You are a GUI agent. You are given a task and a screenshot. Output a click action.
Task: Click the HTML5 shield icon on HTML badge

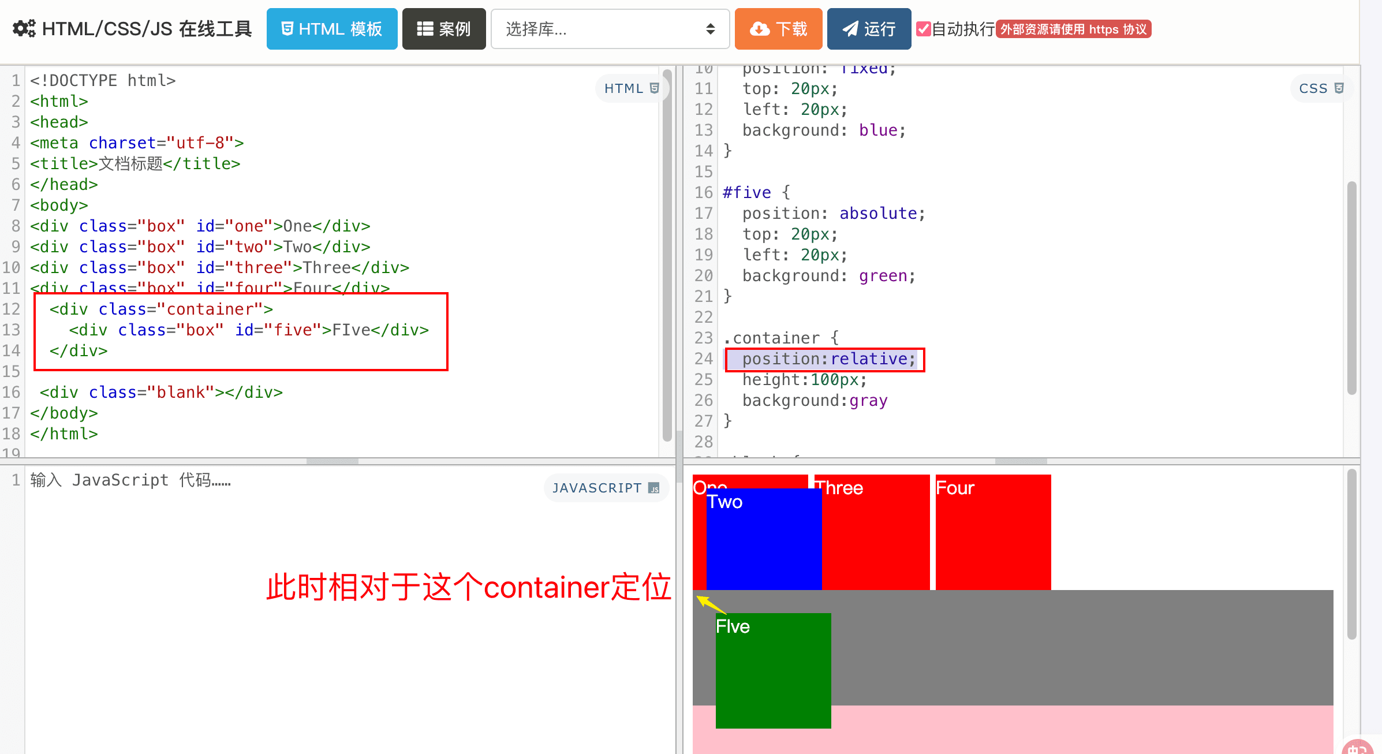tap(654, 88)
